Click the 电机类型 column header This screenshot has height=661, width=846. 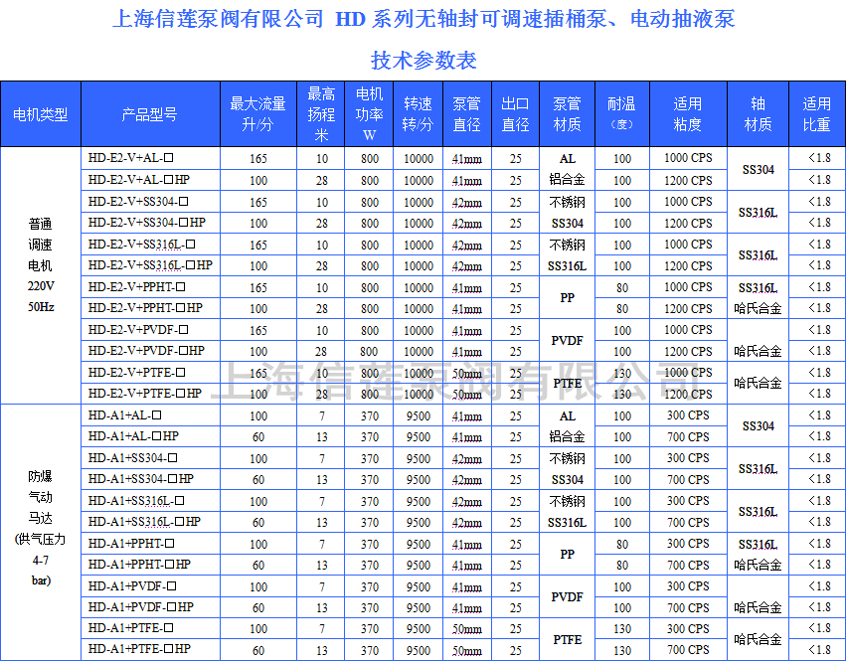tap(41, 114)
